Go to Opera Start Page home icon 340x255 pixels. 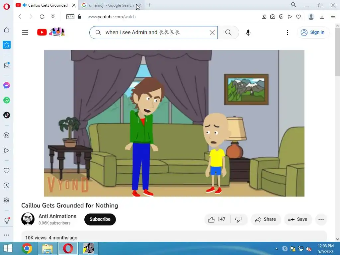(x=7, y=30)
